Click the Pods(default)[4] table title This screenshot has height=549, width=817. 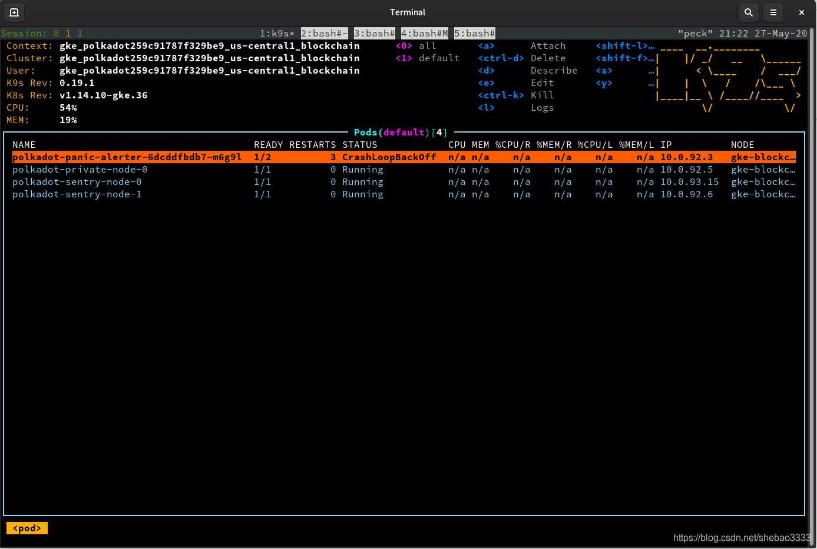click(x=401, y=133)
